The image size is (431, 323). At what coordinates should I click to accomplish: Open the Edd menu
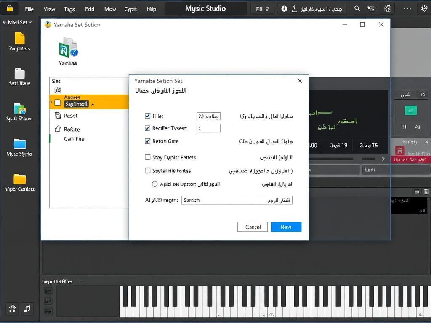[90, 9]
